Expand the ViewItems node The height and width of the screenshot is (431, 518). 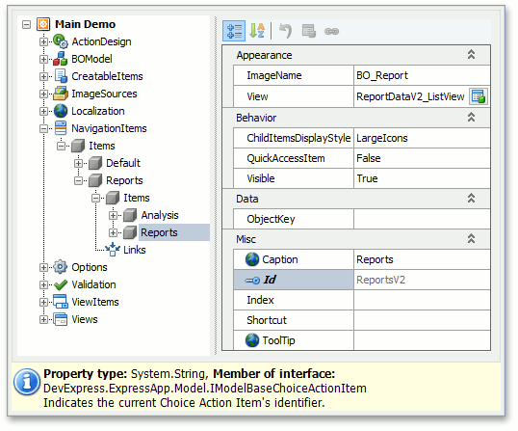(43, 303)
